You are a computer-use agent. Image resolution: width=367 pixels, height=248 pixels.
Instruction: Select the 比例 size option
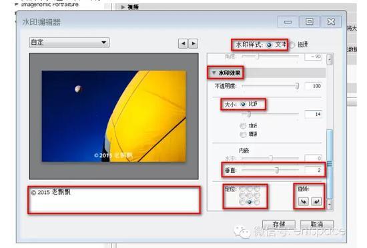(243, 104)
